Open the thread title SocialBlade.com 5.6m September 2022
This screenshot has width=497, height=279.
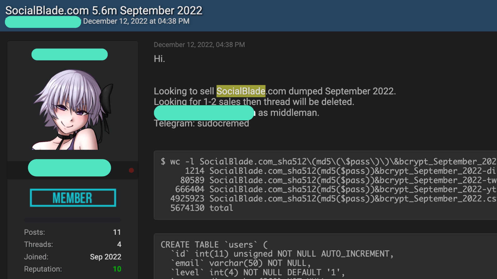tap(104, 10)
